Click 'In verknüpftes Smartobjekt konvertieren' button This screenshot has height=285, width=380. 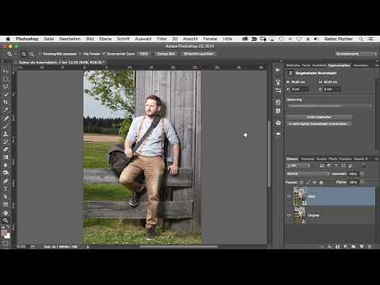(319, 123)
